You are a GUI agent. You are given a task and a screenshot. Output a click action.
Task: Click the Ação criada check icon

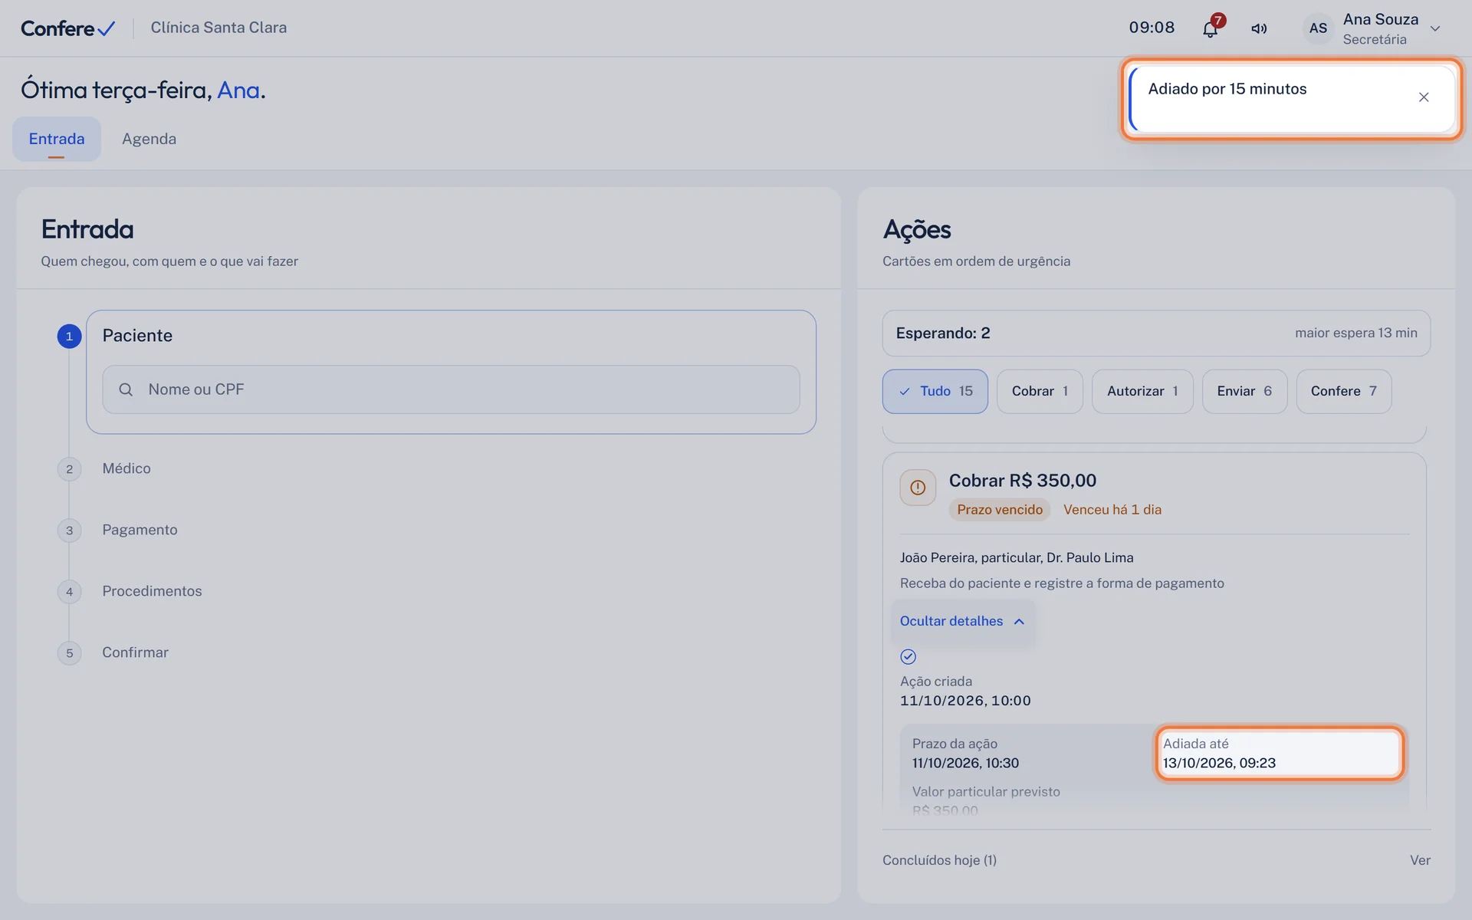point(908,656)
